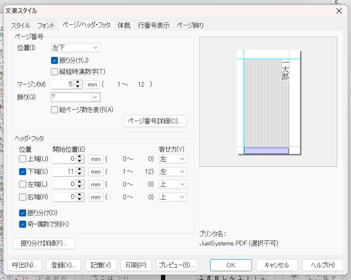
Task: Expand the 飾り(G) dropdown list
Action: pyautogui.click(x=95, y=97)
